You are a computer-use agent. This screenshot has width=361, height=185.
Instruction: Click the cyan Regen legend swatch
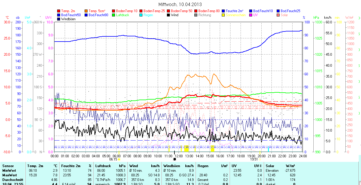(141, 15)
